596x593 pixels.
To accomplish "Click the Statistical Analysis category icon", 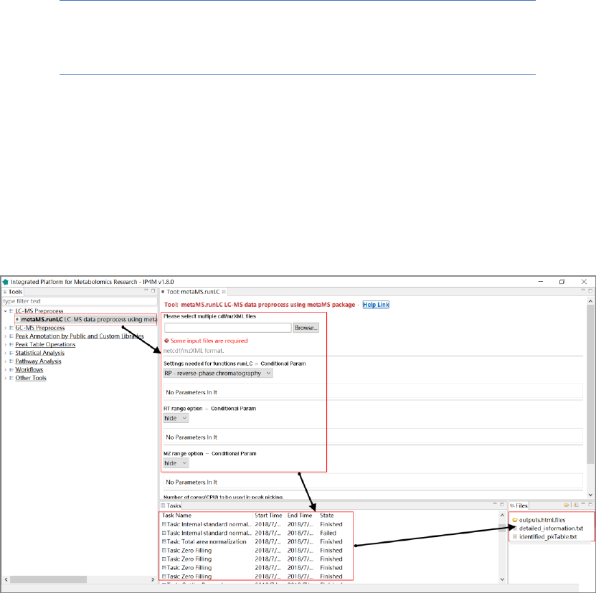I will [x=11, y=353].
